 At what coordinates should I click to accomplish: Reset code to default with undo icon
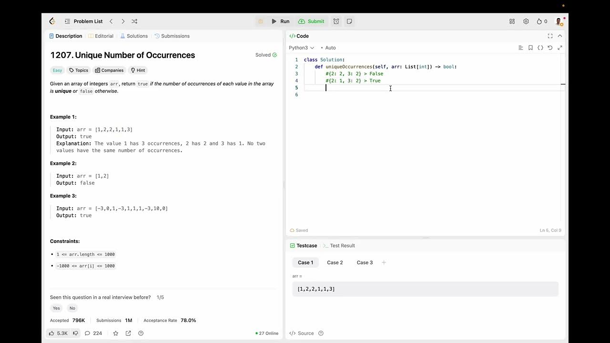click(x=550, y=48)
